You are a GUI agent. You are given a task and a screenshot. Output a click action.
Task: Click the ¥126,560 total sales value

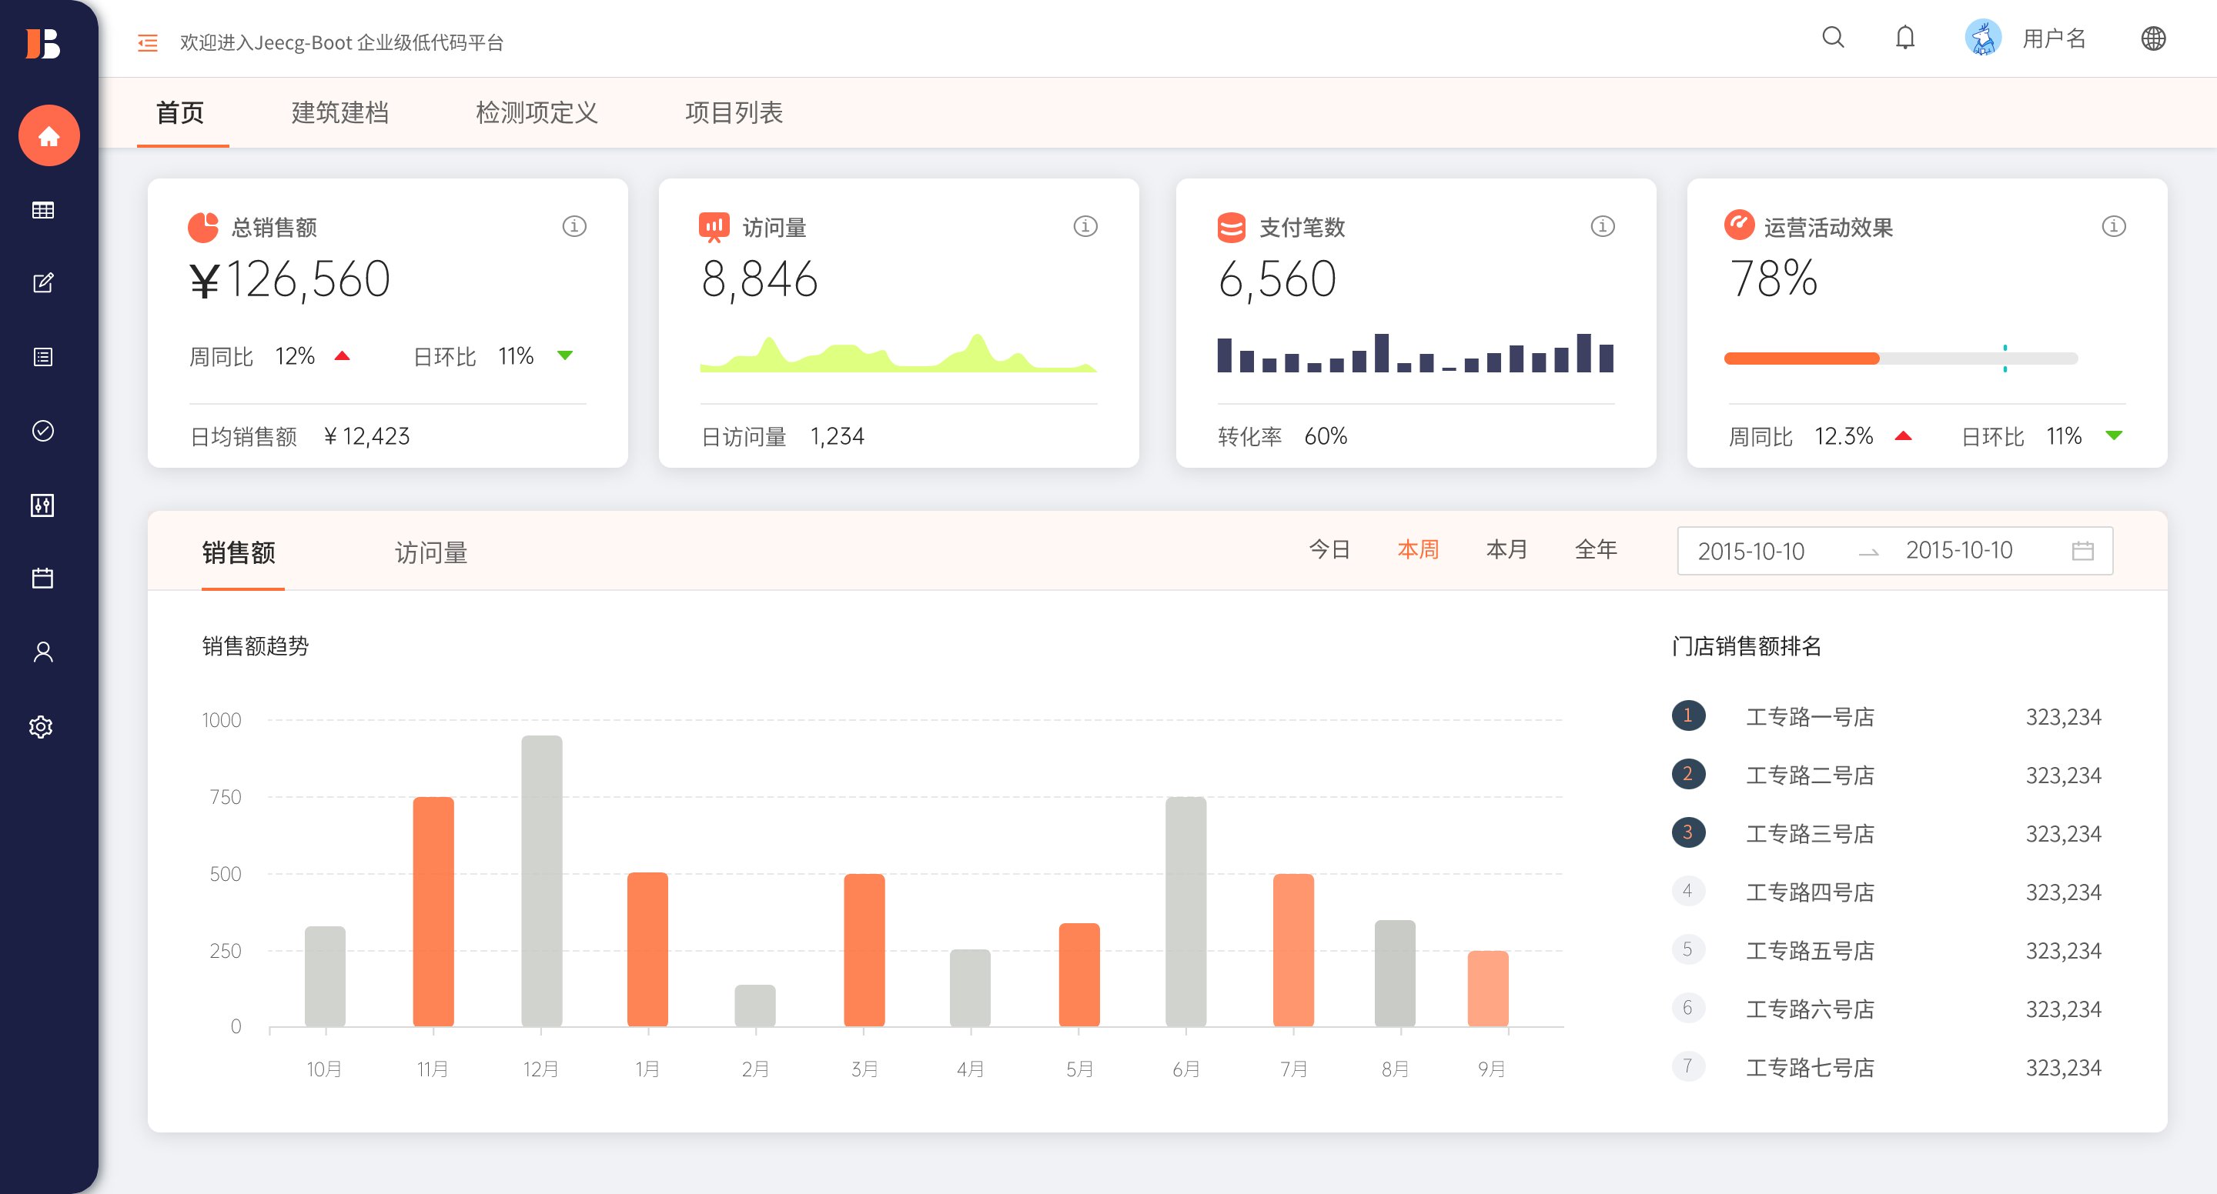pos(290,279)
